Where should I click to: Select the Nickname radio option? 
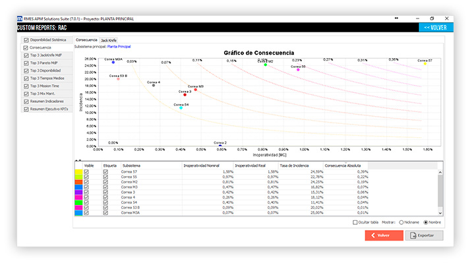(x=401, y=222)
